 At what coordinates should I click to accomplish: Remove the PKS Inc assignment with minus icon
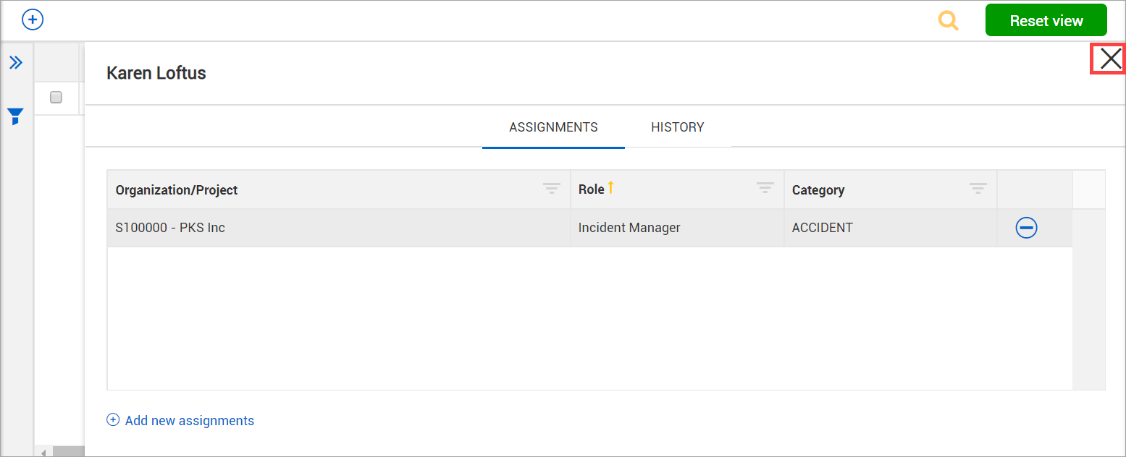(x=1026, y=228)
